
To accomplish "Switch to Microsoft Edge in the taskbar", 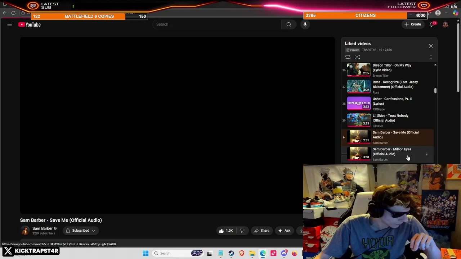I will [x=263, y=253].
